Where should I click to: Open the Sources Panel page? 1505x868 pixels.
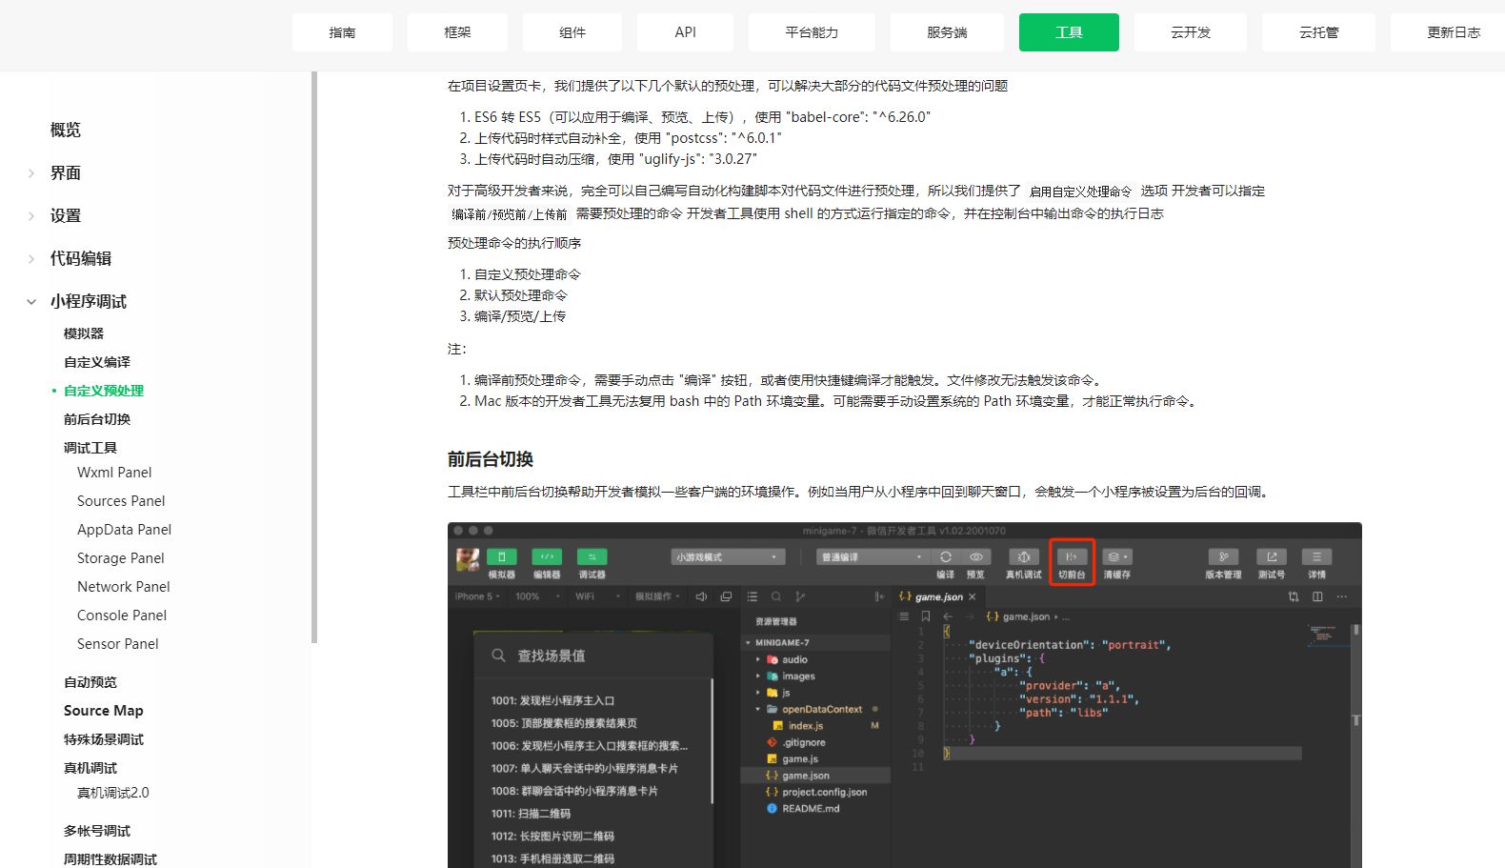coord(121,501)
